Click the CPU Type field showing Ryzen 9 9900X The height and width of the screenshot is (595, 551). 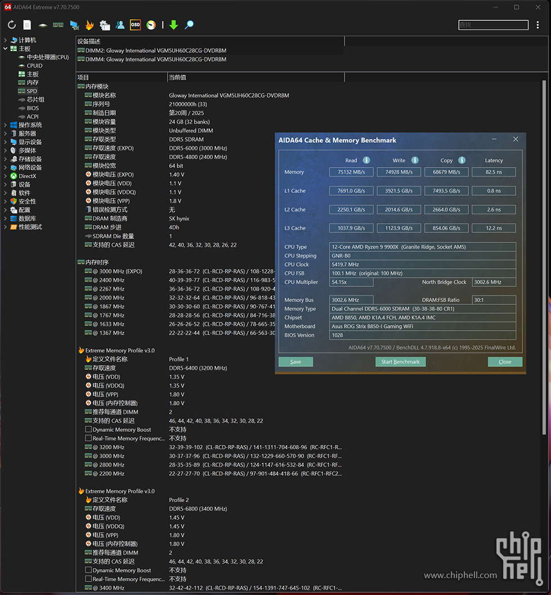tap(422, 247)
